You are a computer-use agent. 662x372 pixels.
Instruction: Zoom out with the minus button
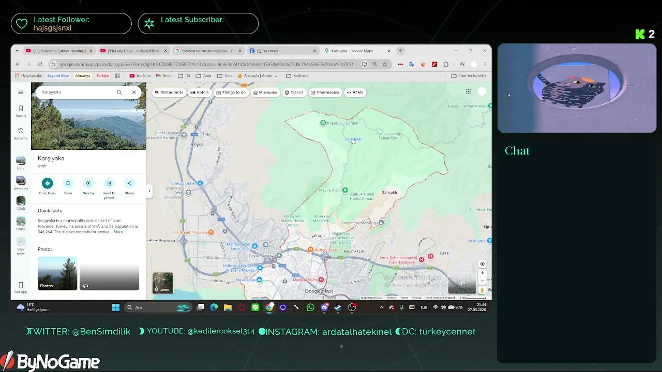(482, 281)
